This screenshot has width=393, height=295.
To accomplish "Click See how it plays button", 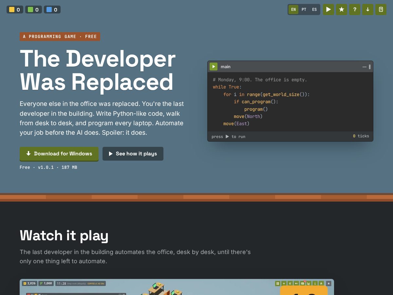I will pos(133,154).
